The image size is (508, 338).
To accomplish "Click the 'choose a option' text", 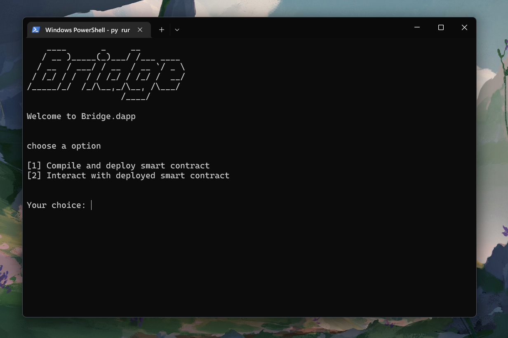I will click(x=64, y=146).
